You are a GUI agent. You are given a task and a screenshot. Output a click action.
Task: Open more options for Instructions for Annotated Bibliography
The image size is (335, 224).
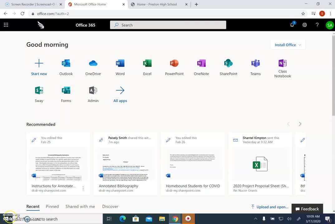83,189
